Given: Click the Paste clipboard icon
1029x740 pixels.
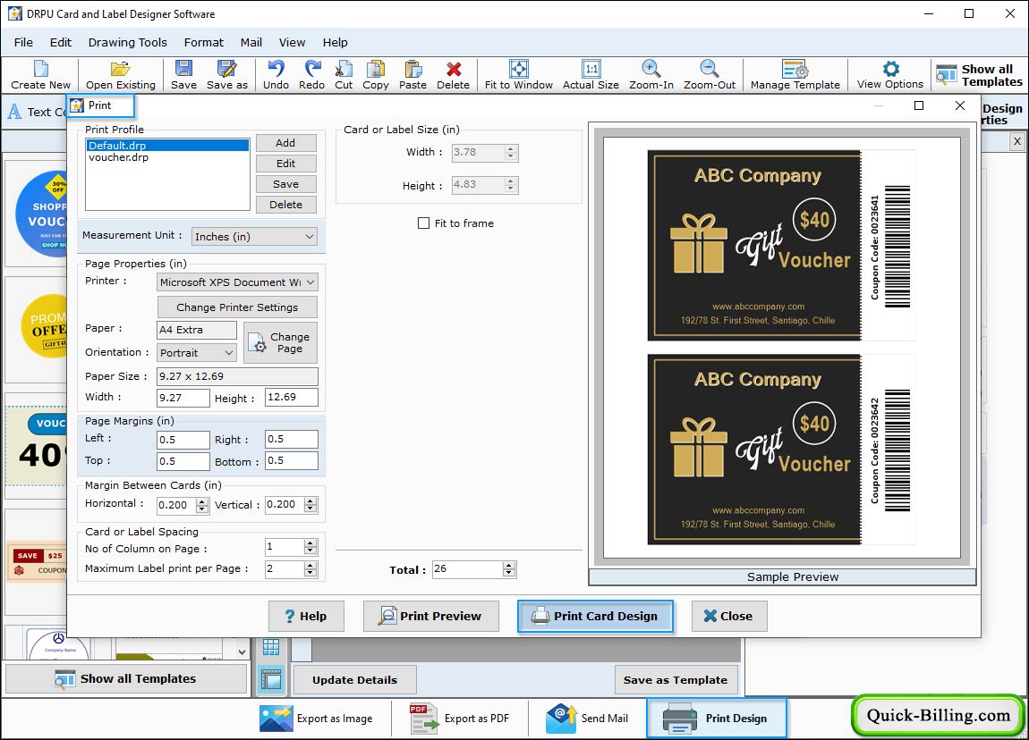Looking at the screenshot, I should tap(412, 75).
